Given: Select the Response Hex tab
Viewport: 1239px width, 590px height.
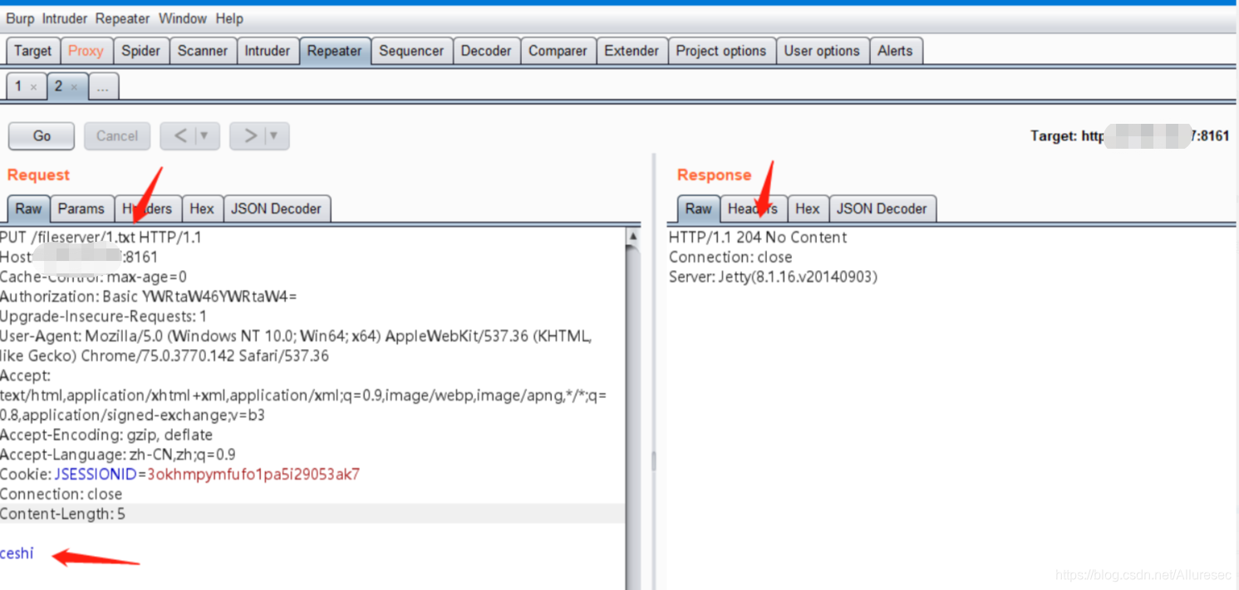Looking at the screenshot, I should tap(808, 209).
